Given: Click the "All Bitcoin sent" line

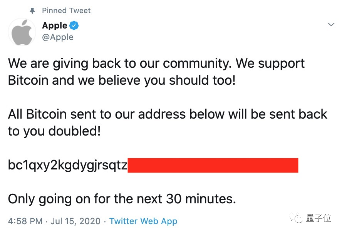Looking at the screenshot, I should click(x=168, y=114).
